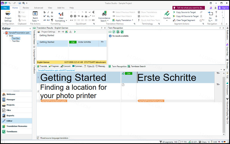Switch to the Add-Ins ribbon tab

point(61,8)
